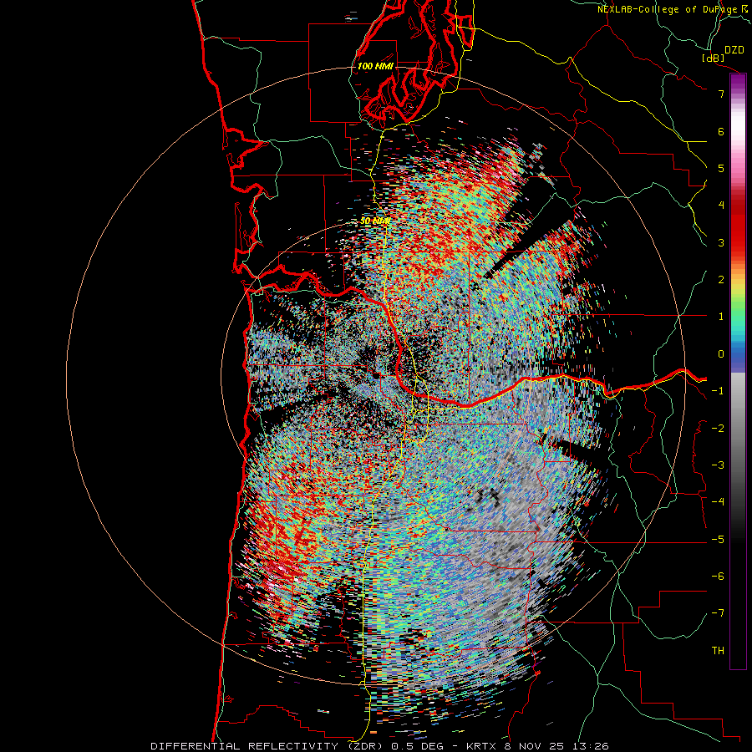
Task: Select the -3 dB scale label
Action: (718, 465)
